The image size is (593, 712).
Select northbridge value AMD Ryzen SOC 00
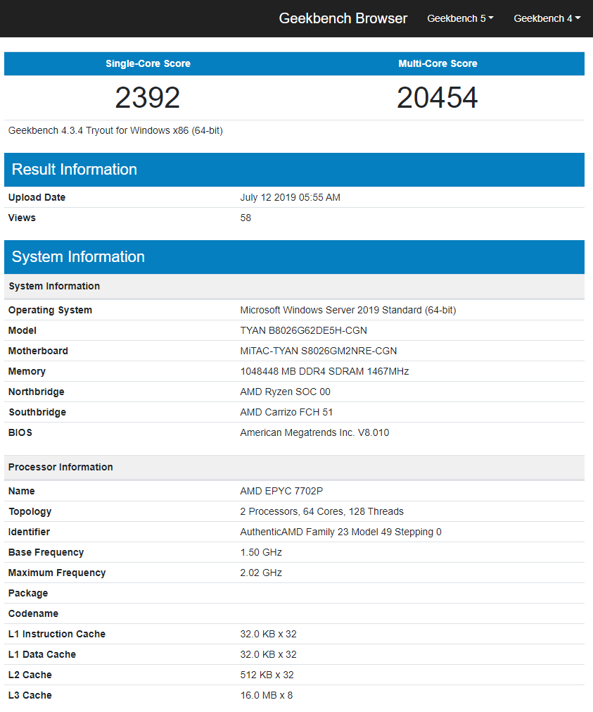[285, 392]
